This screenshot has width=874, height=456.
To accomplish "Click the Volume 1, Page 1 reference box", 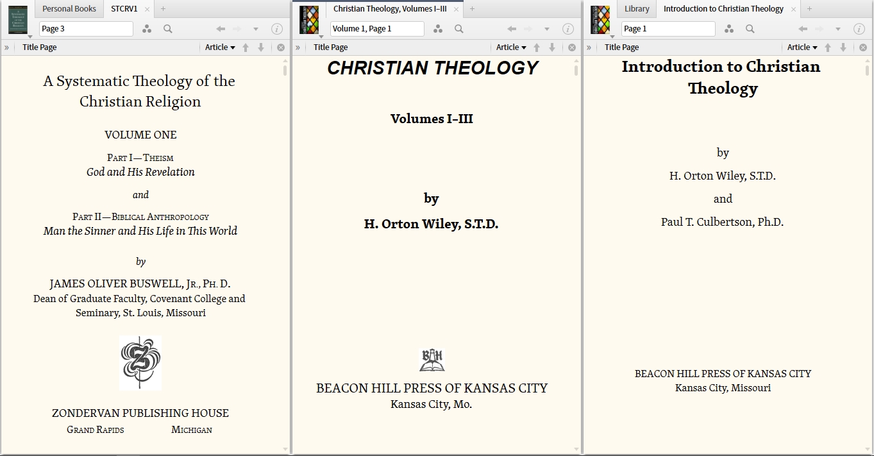I will click(377, 29).
